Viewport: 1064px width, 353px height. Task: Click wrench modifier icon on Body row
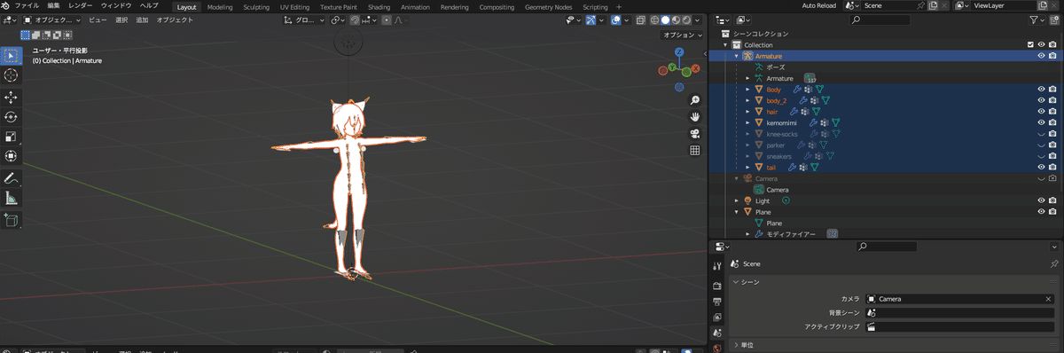click(797, 89)
